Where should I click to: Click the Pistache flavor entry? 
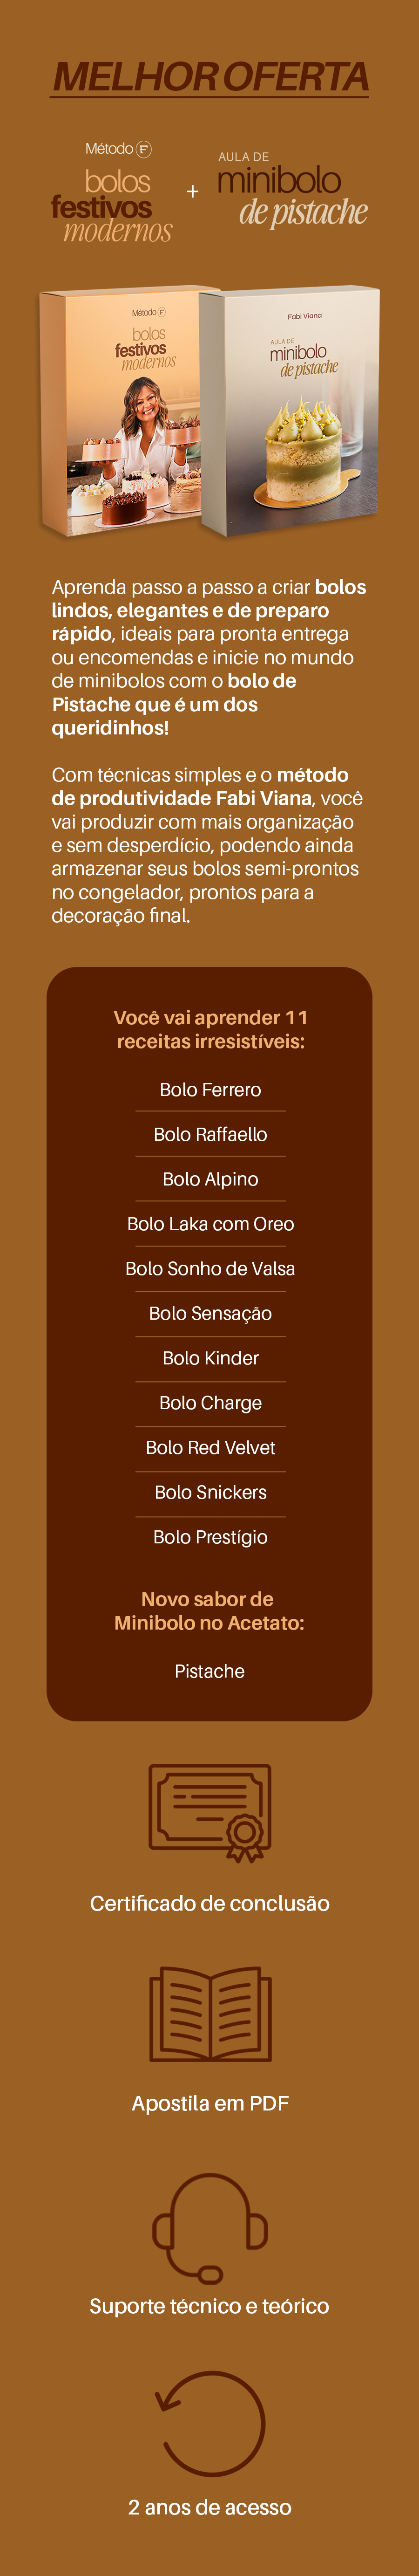click(210, 1671)
